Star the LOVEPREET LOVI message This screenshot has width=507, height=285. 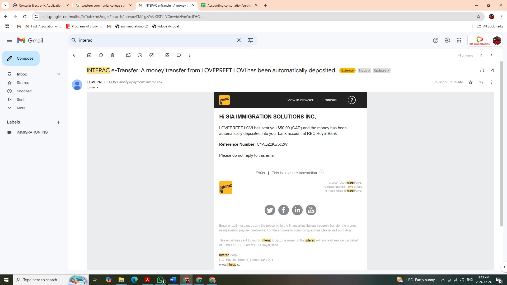click(x=471, y=82)
